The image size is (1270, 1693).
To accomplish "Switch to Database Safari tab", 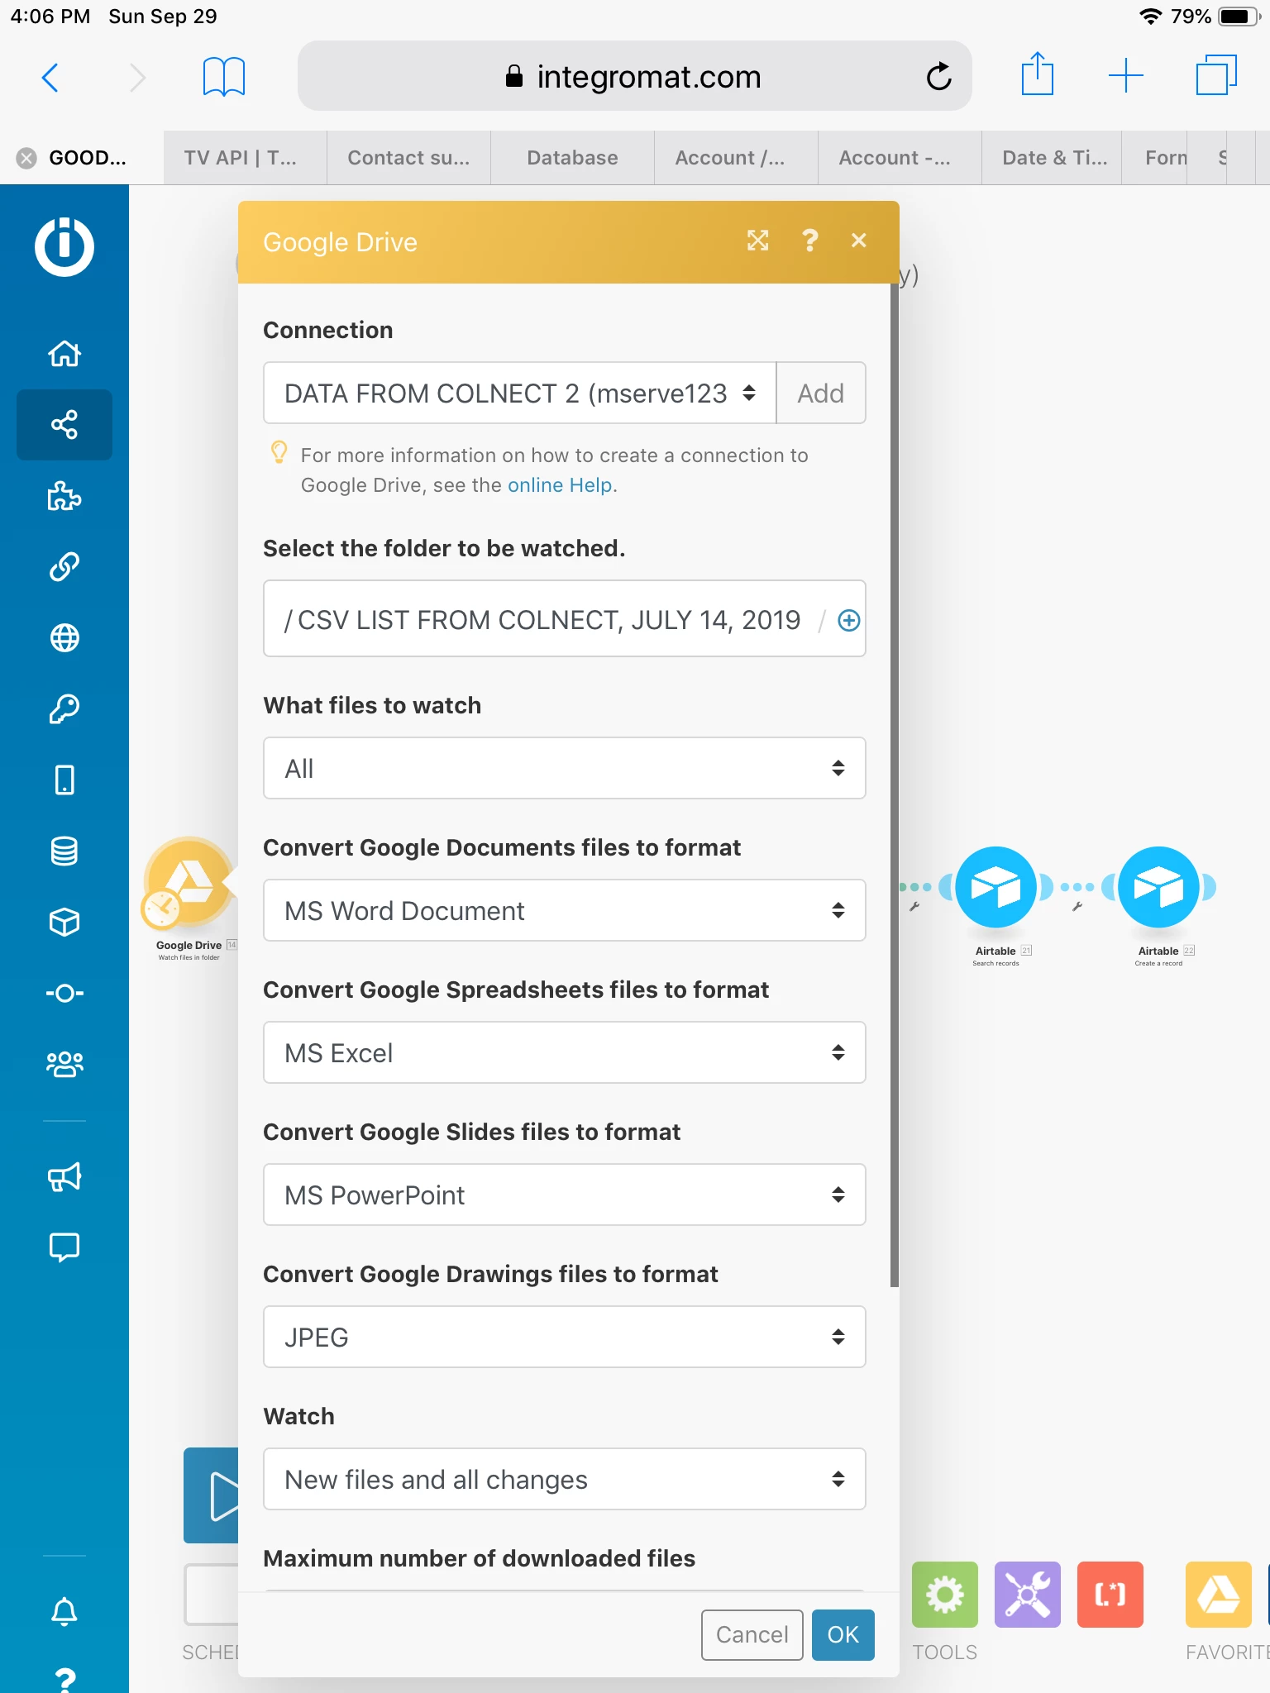I will (572, 157).
